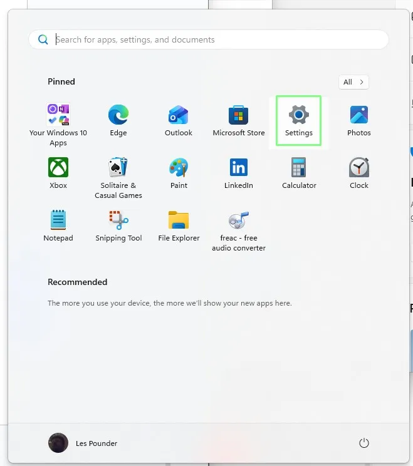Viewport: 413px width, 466px height.
Task: Open the Paint app
Action: coord(179,173)
